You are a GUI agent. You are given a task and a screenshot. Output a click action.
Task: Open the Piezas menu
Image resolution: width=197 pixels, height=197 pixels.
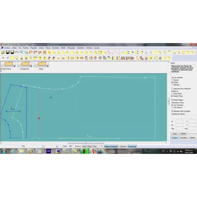click(48, 48)
